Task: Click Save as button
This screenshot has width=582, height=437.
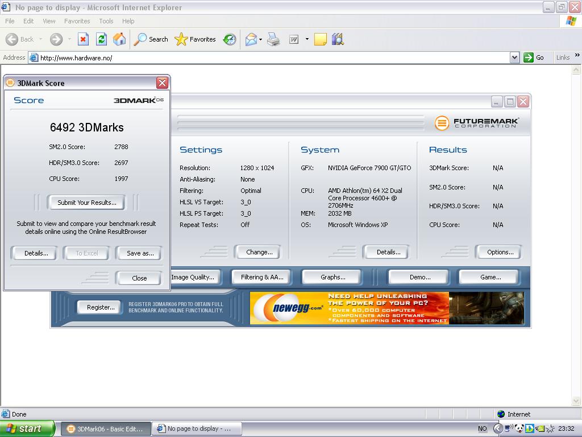Action: click(140, 253)
